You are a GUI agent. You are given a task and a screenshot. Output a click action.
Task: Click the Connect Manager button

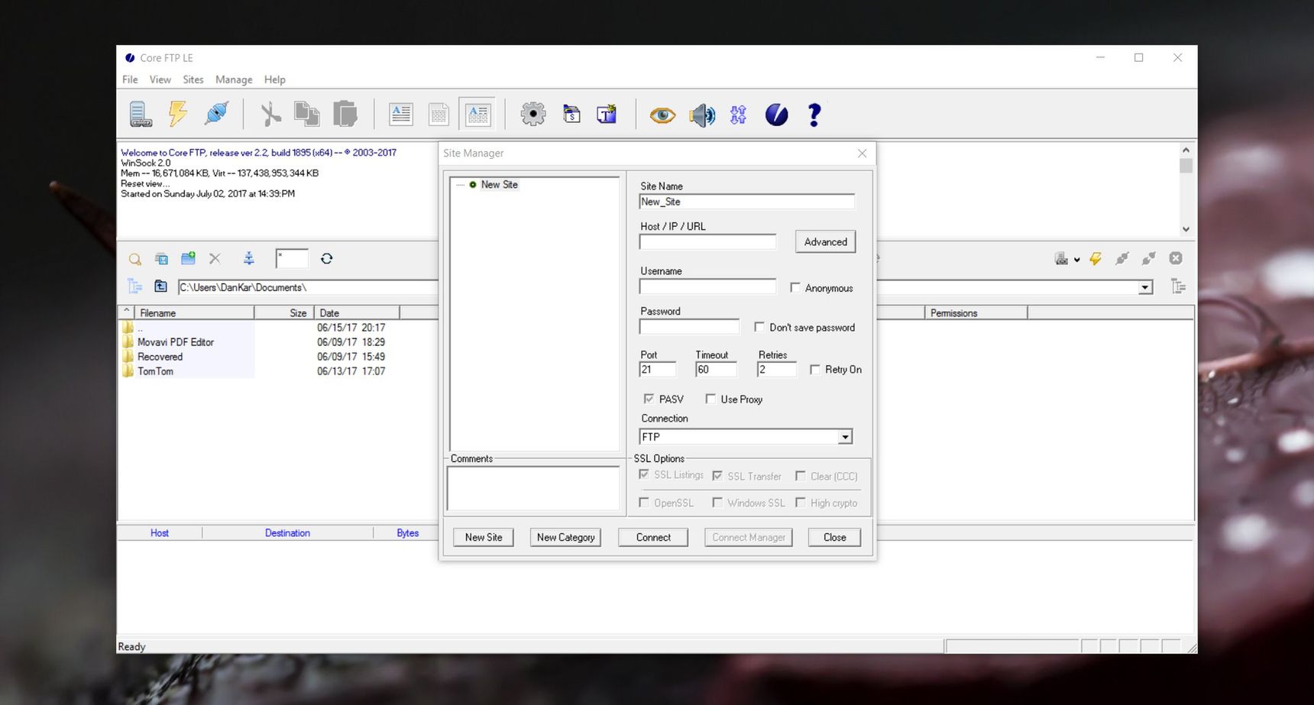tap(749, 537)
